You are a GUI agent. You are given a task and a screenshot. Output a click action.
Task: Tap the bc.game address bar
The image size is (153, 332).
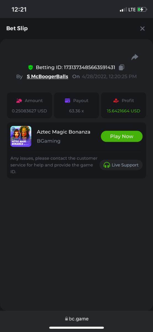[x=77, y=319]
